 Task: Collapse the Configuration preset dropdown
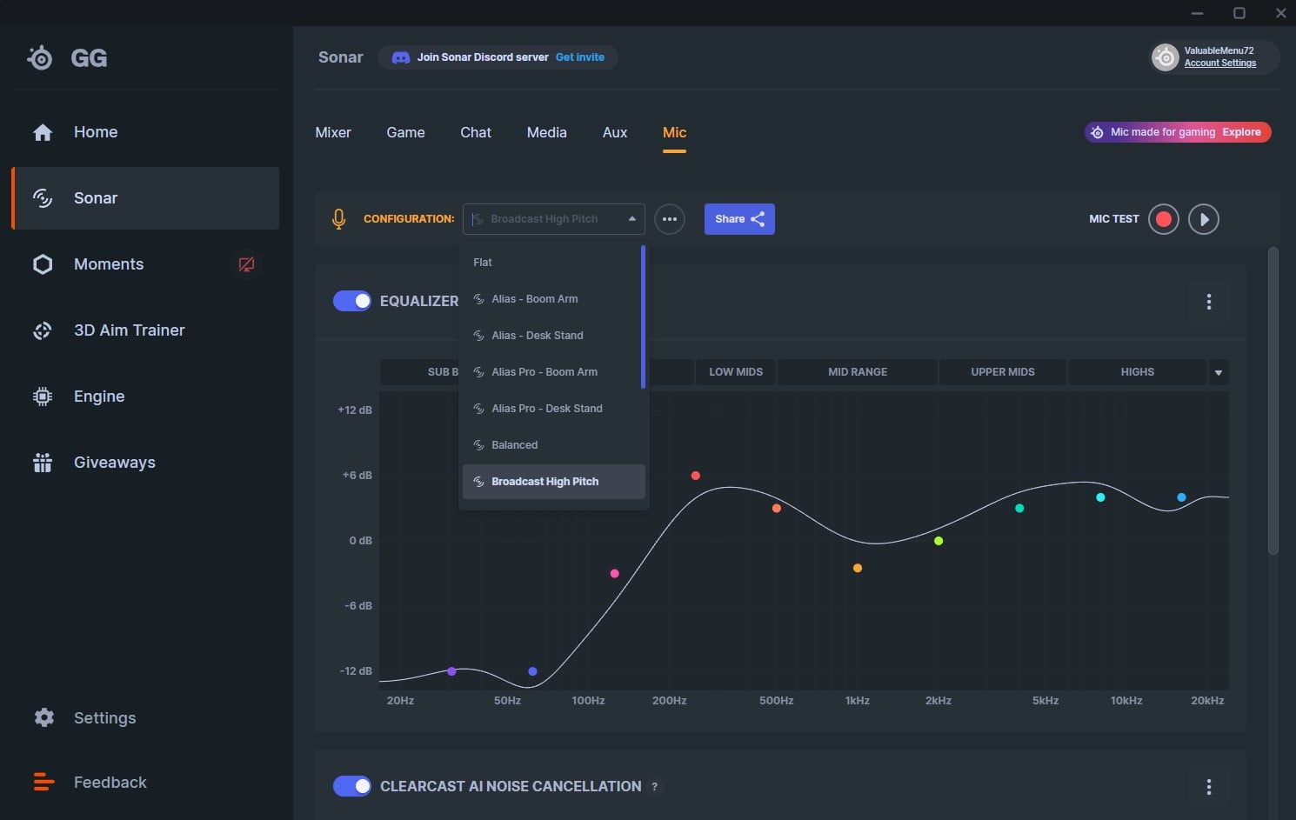click(631, 219)
